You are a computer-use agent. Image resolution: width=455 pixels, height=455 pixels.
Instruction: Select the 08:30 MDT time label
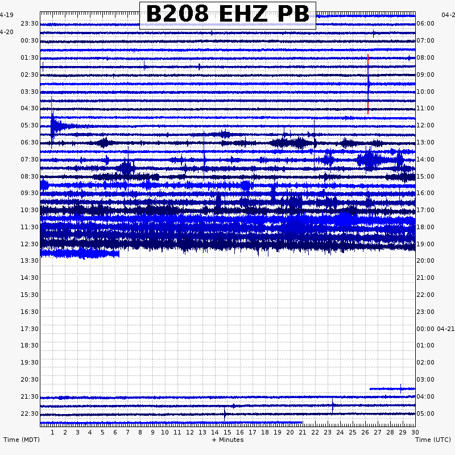(x=30, y=176)
